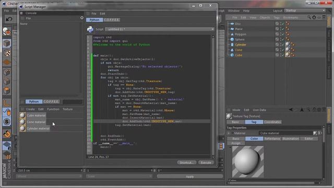Toggle the Enable Axis L-shaped icon
The image size is (334, 188).
pyautogui.click(x=7, y=103)
